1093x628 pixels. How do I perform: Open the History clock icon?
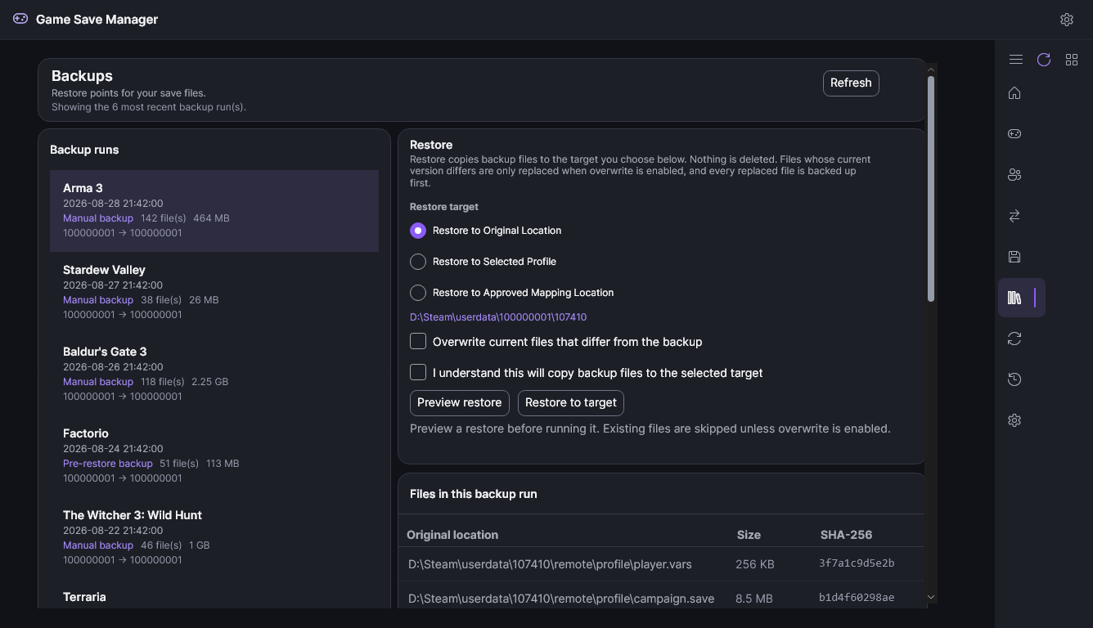pyautogui.click(x=1014, y=379)
